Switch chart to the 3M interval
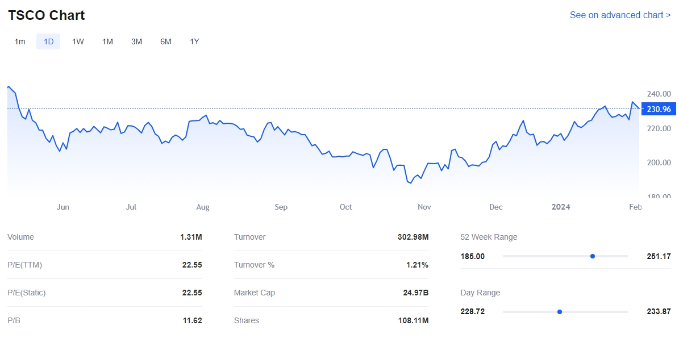Image resolution: width=679 pixels, height=338 pixels. pyautogui.click(x=136, y=41)
